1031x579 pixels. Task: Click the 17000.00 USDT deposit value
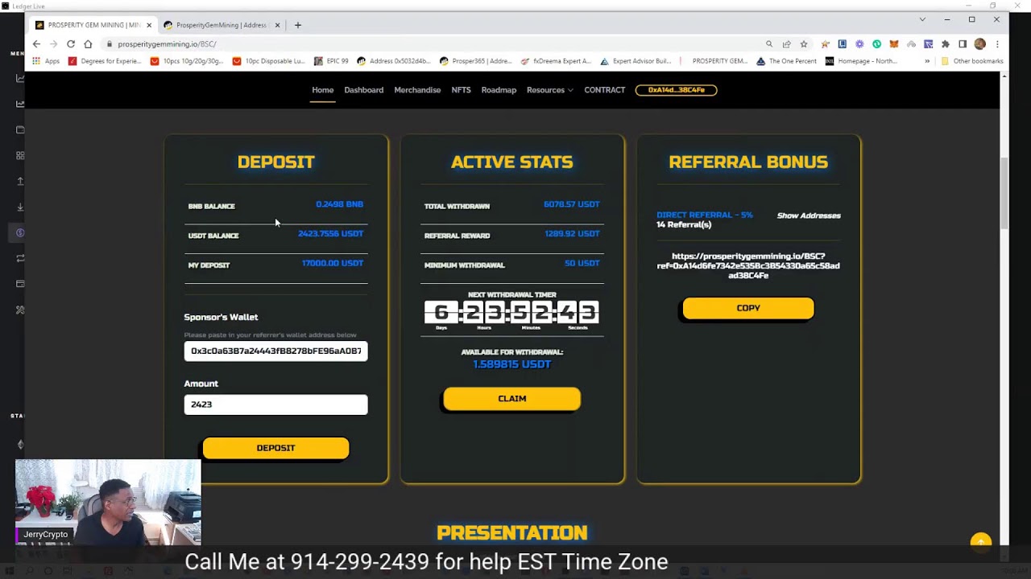point(333,263)
